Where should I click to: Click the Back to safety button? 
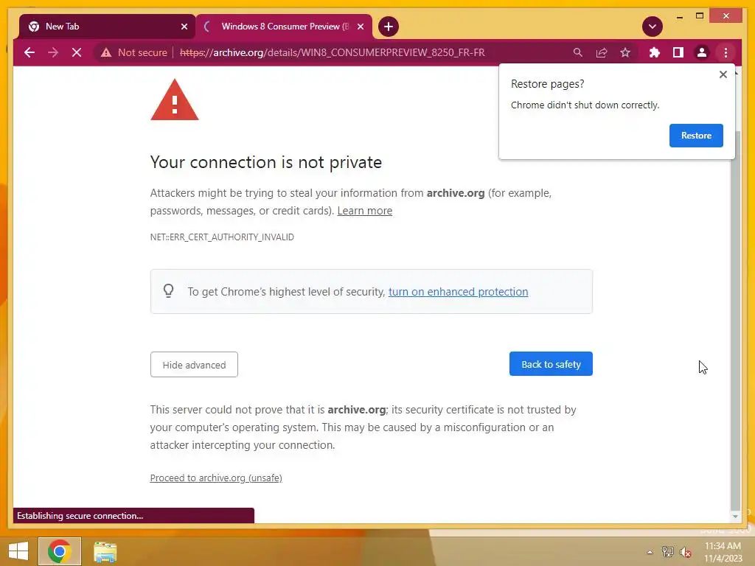coord(551,364)
